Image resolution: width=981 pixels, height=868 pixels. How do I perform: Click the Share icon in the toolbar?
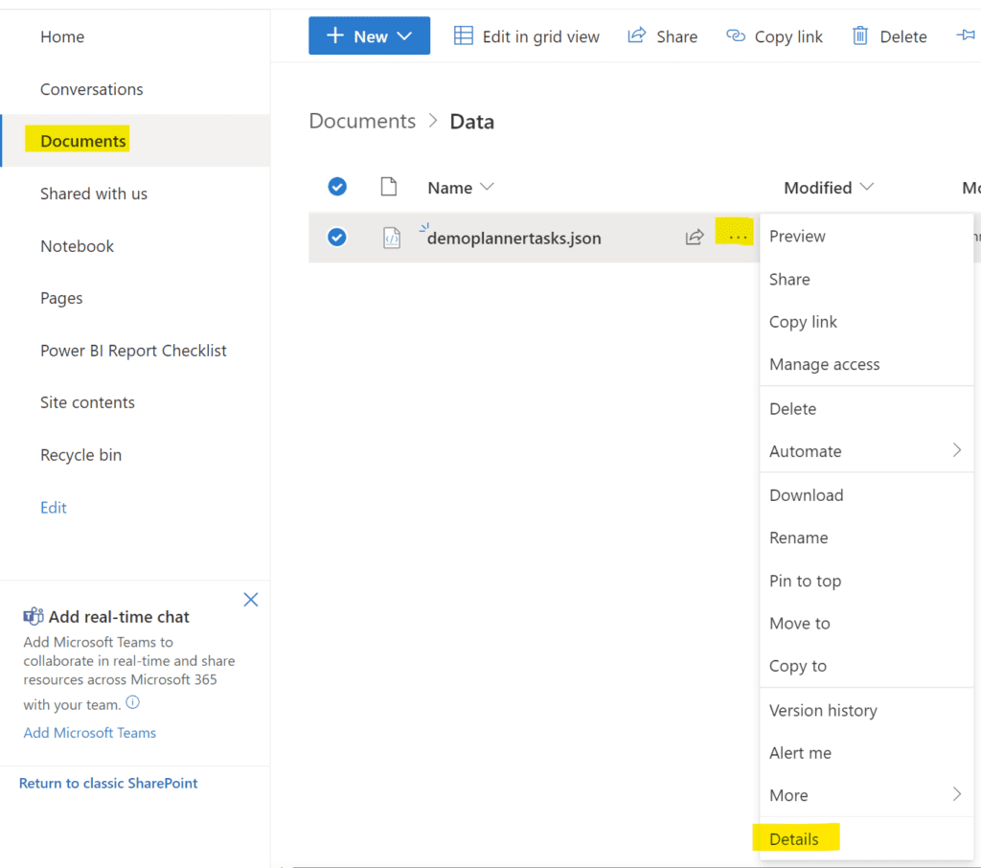635,35
